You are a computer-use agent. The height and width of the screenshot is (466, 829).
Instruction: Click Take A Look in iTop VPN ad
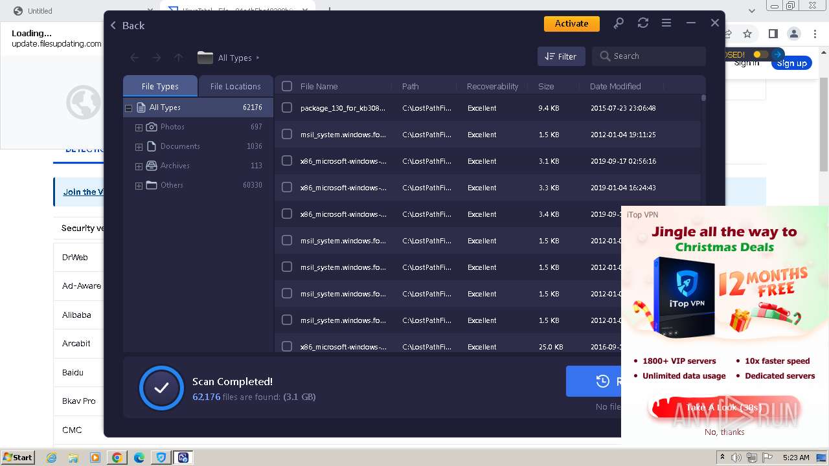(x=724, y=408)
